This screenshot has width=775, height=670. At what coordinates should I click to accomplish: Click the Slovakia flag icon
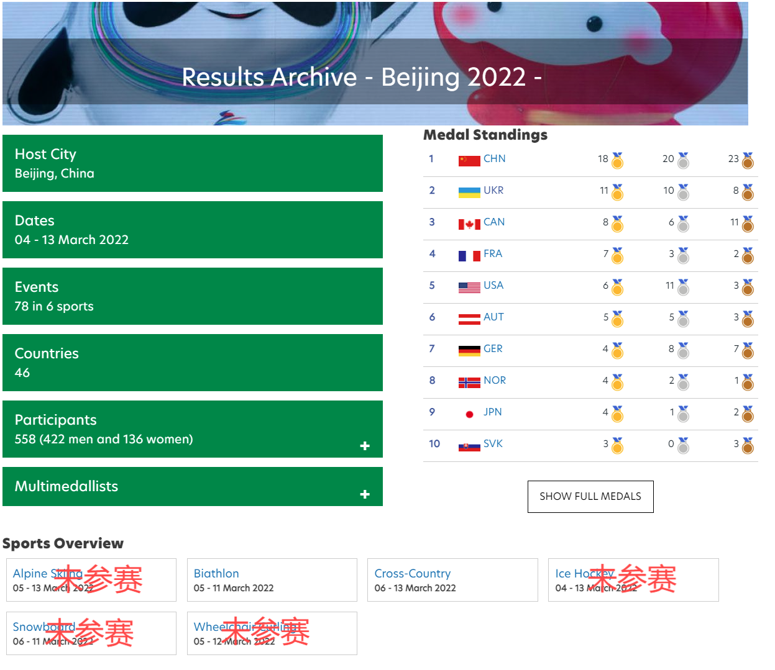click(x=469, y=446)
